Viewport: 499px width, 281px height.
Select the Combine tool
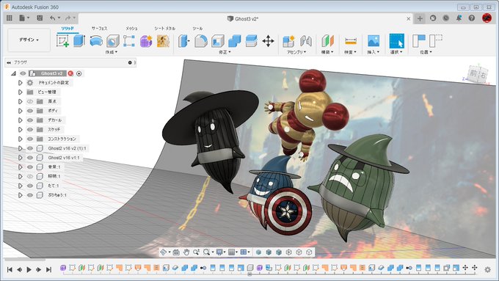point(235,41)
